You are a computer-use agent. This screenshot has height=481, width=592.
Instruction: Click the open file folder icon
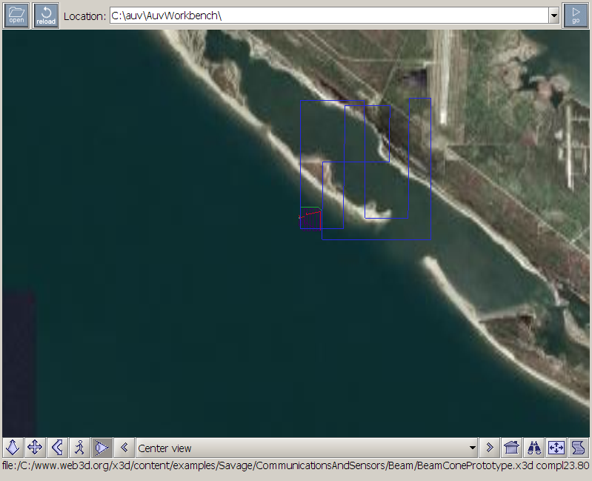(16, 15)
